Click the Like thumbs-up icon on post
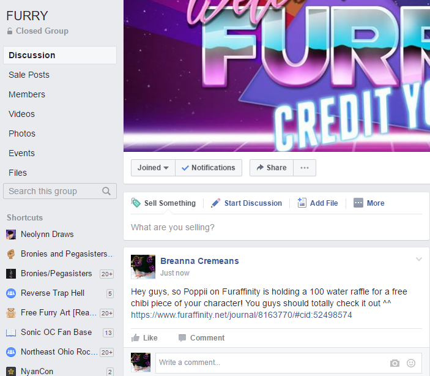 click(x=135, y=337)
